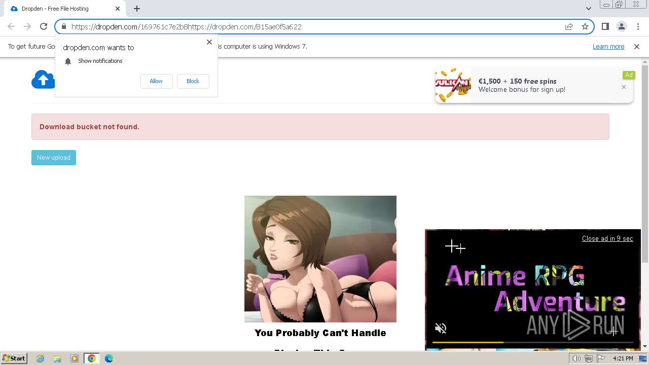
Task: Click the Dropden cloud upload logo
Action: click(x=43, y=80)
